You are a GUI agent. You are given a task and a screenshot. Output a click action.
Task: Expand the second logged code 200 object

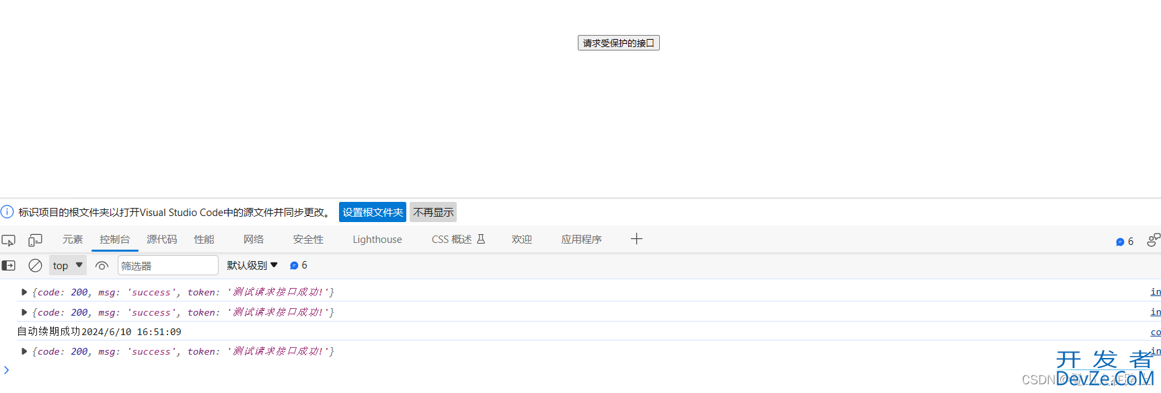[24, 312]
